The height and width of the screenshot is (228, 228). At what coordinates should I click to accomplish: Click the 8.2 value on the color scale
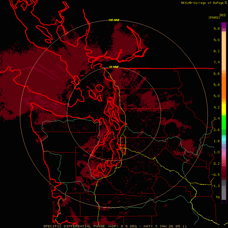coord(217,51)
